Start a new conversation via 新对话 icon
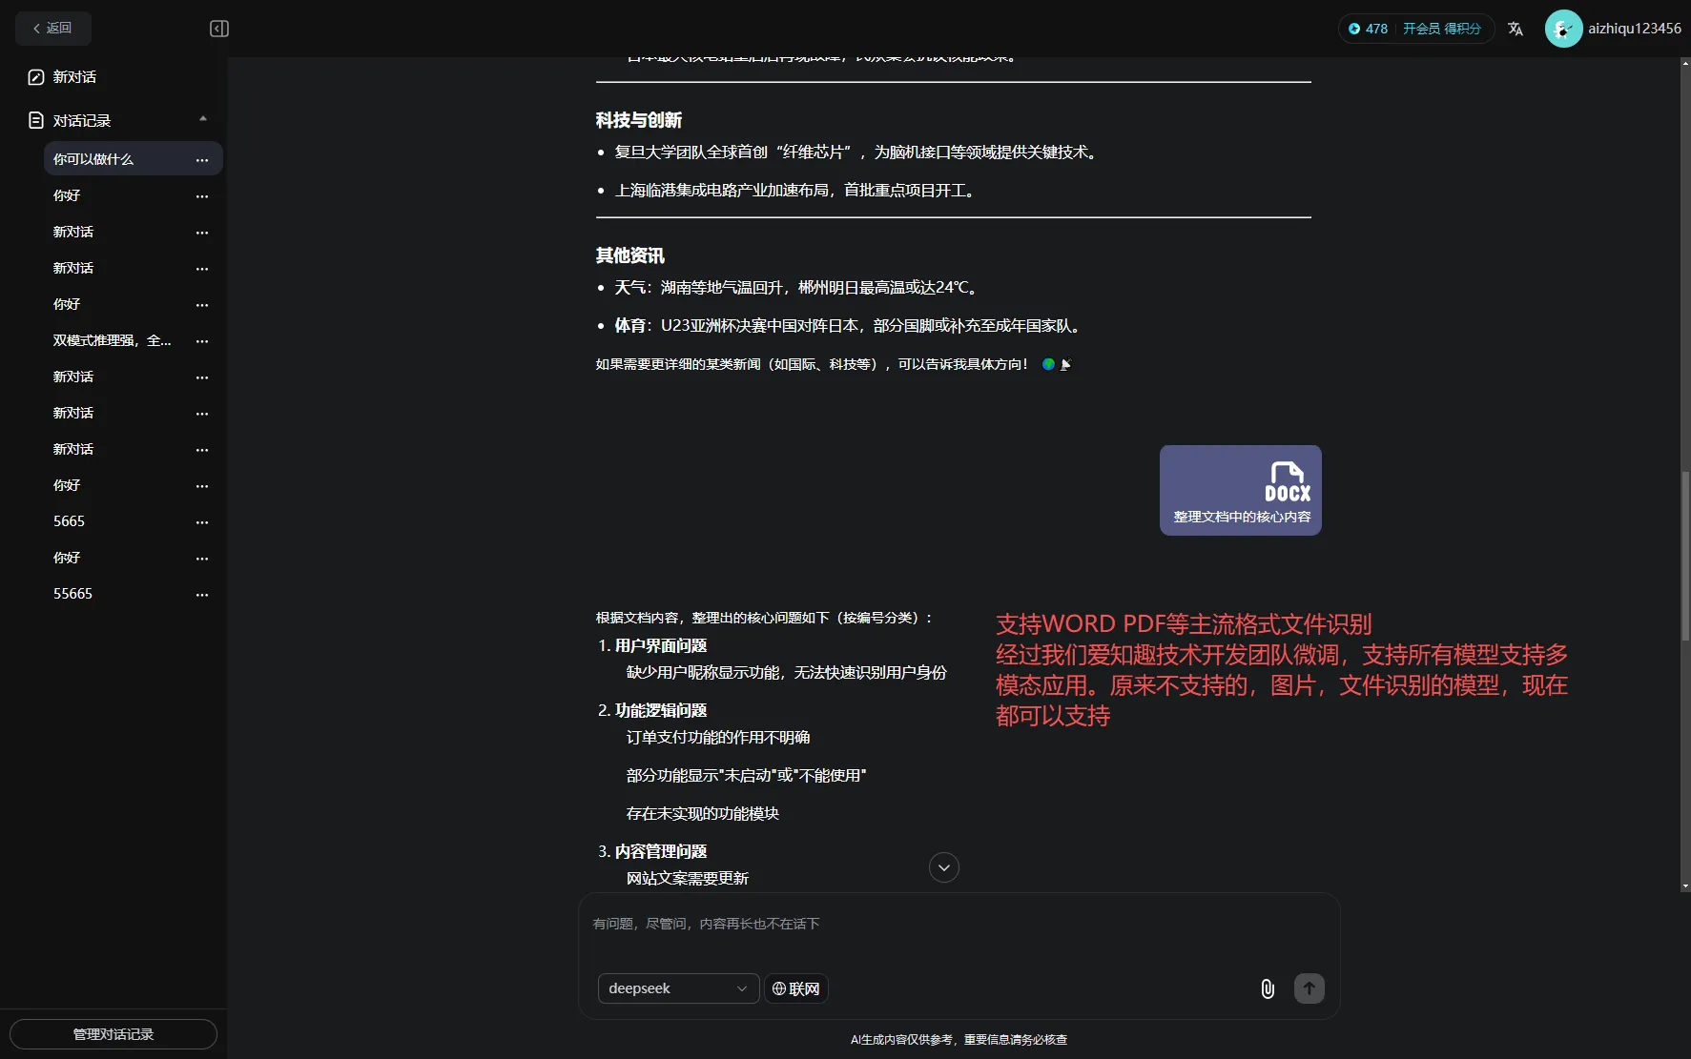Viewport: 1691px width, 1059px height. click(x=36, y=77)
